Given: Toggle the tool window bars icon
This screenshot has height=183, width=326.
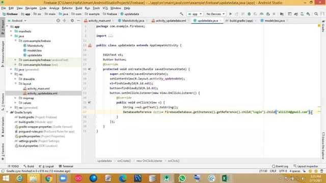Looking at the screenshot, I should tap(3, 171).
